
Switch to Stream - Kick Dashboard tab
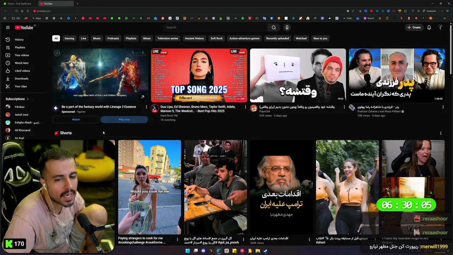(x=19, y=4)
